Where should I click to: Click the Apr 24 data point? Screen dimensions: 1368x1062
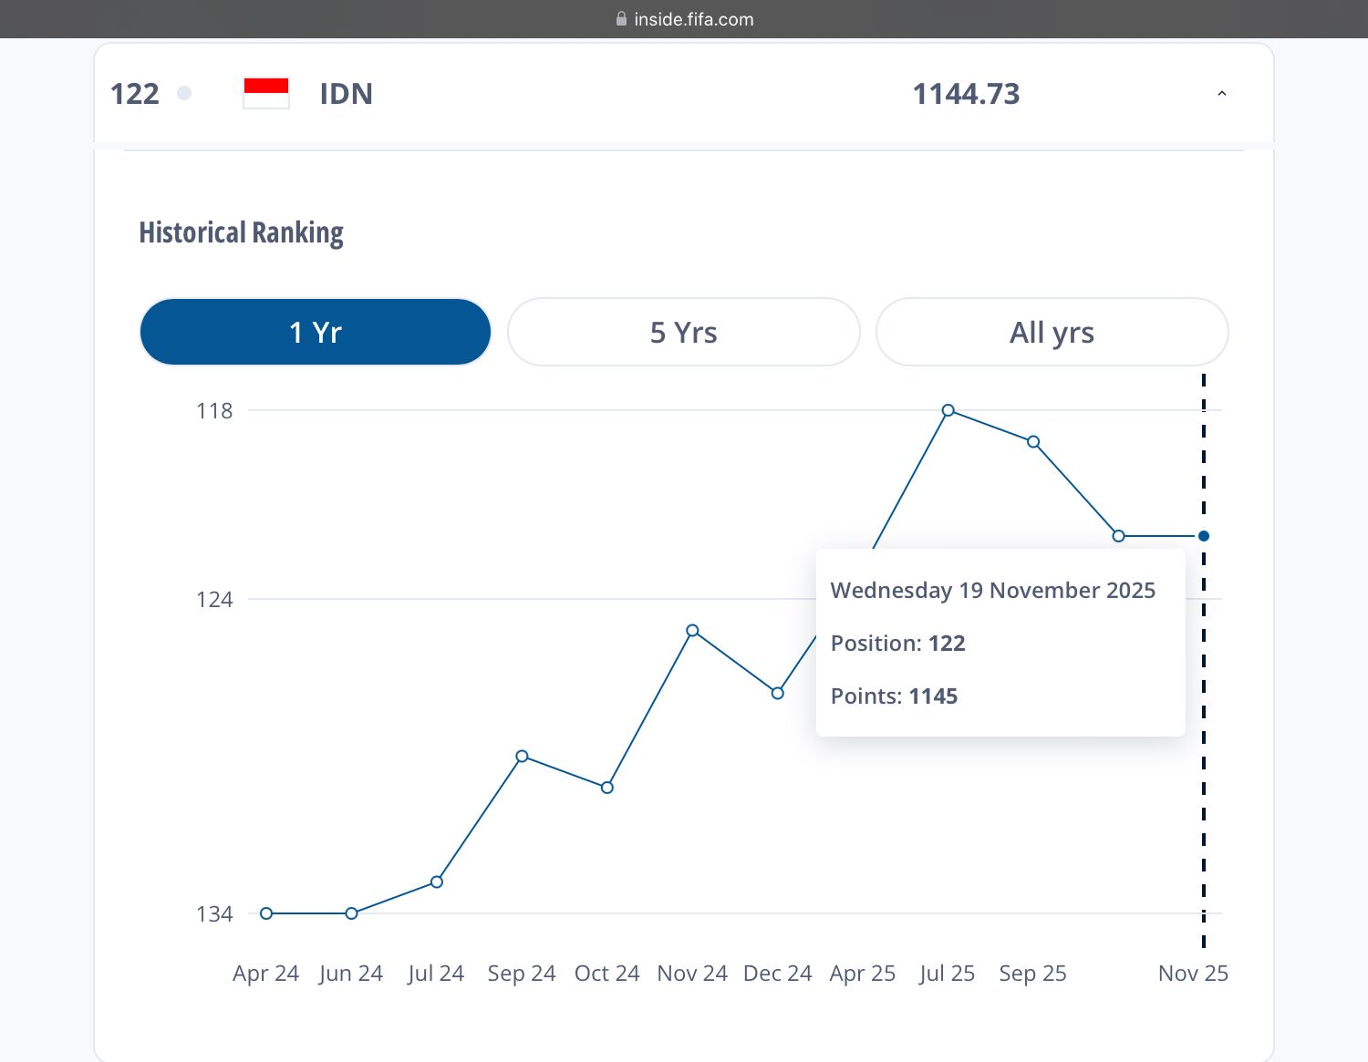click(x=266, y=913)
